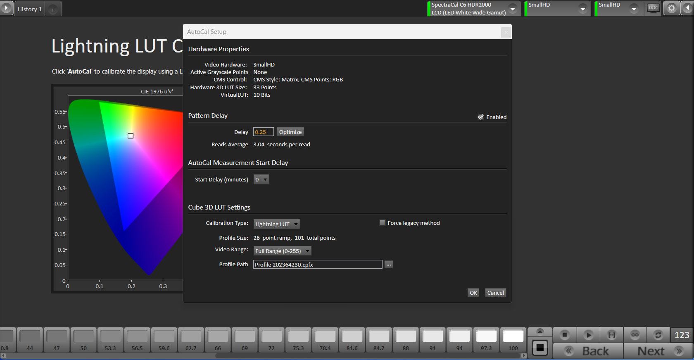The image size is (694, 360).
Task: Select the 69 grayscale swatch
Action: [x=245, y=340]
